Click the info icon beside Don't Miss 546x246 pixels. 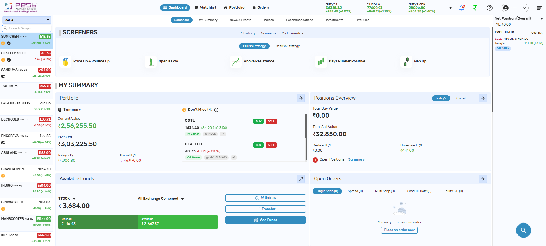tap(216, 110)
